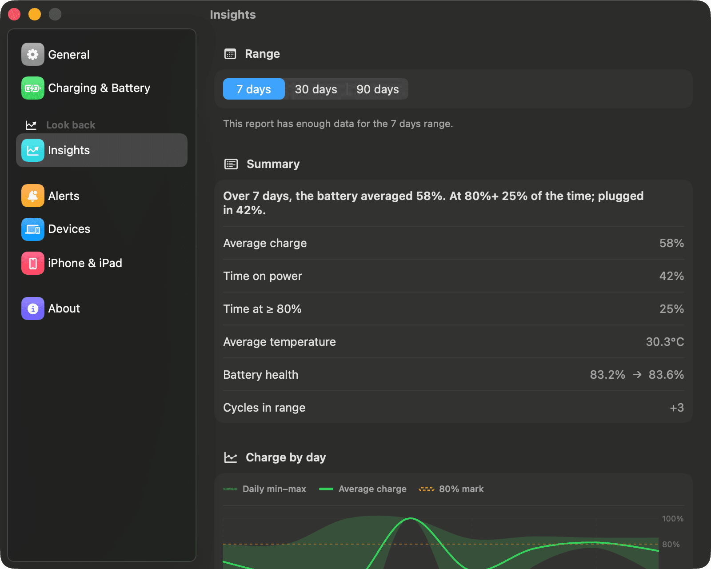Open the About label in sidebar

coord(64,309)
